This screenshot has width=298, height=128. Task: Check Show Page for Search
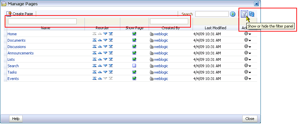pyautogui.click(x=134, y=66)
